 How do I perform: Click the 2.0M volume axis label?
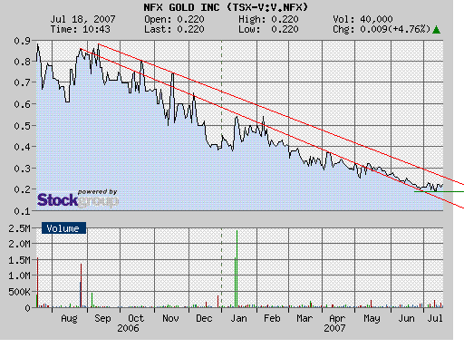click(x=19, y=244)
